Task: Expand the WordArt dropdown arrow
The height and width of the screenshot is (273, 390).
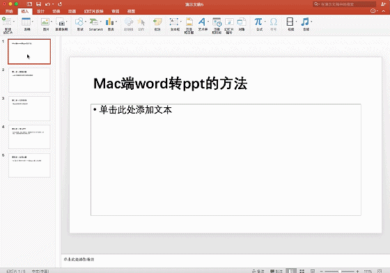Action: click(208, 22)
